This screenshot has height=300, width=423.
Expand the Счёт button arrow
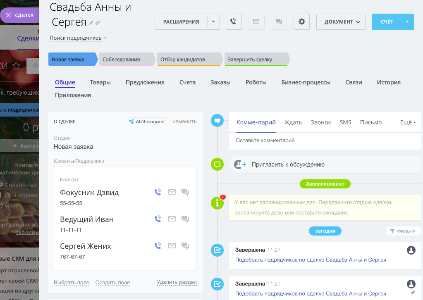(407, 21)
